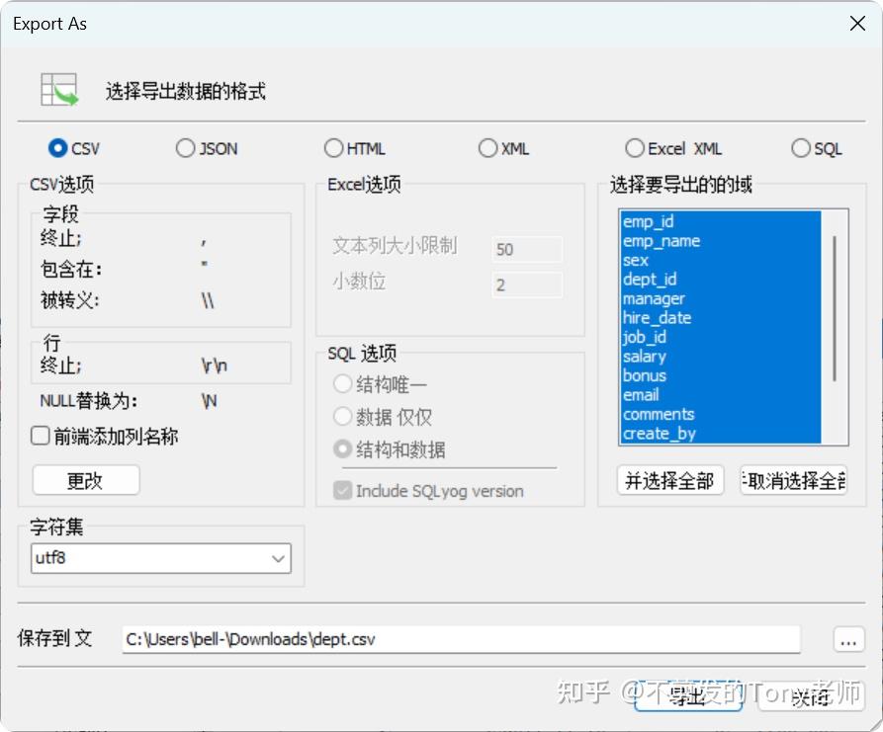Select the JSON export format

click(185, 147)
